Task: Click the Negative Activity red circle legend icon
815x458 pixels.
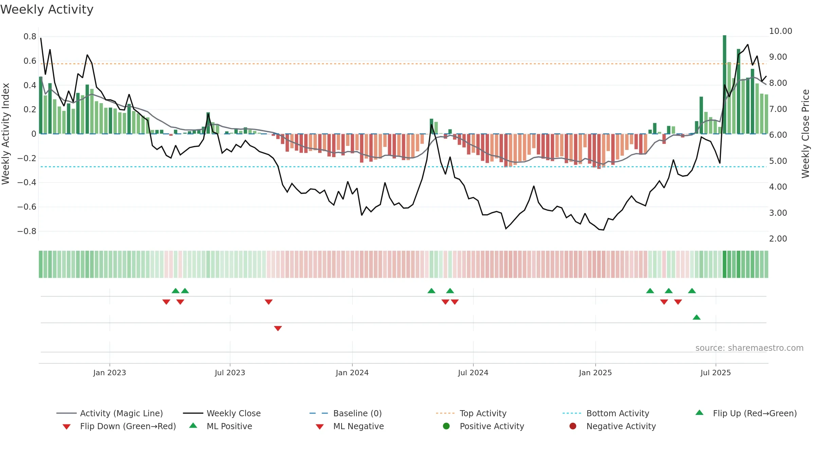Action: 573,426
